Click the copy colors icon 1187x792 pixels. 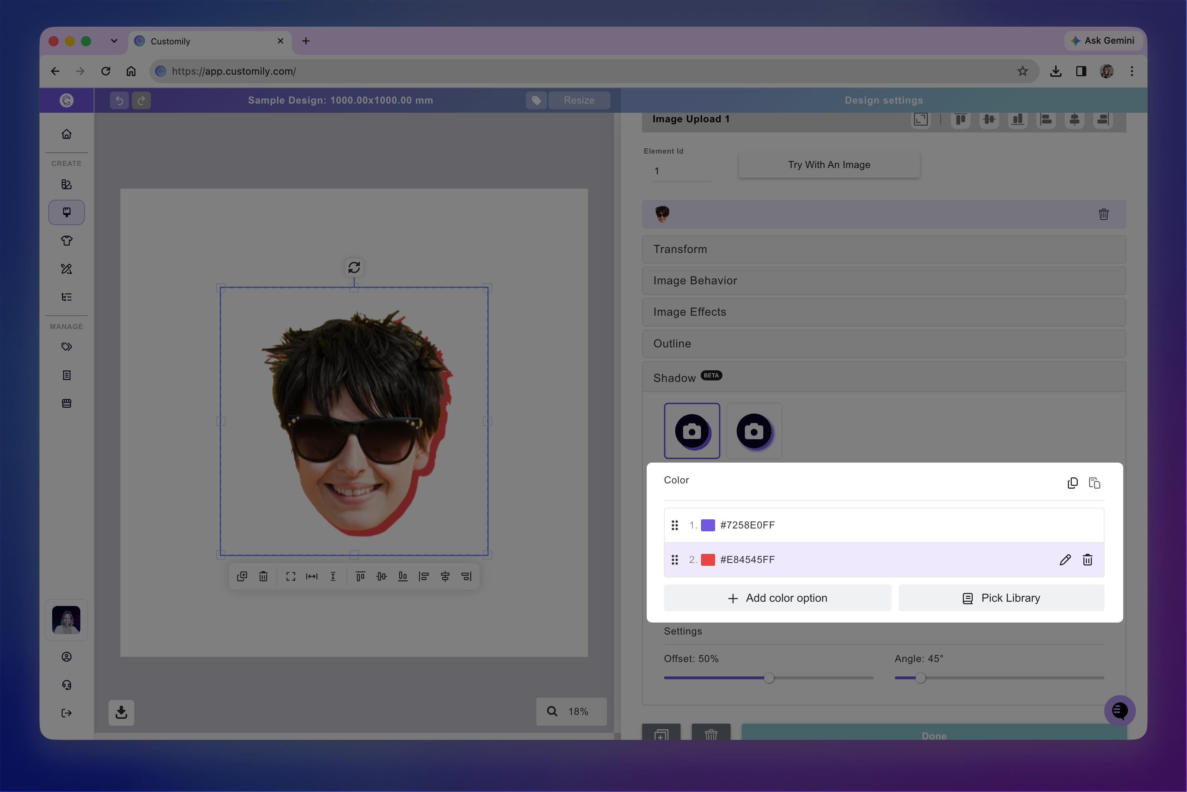pyautogui.click(x=1072, y=483)
